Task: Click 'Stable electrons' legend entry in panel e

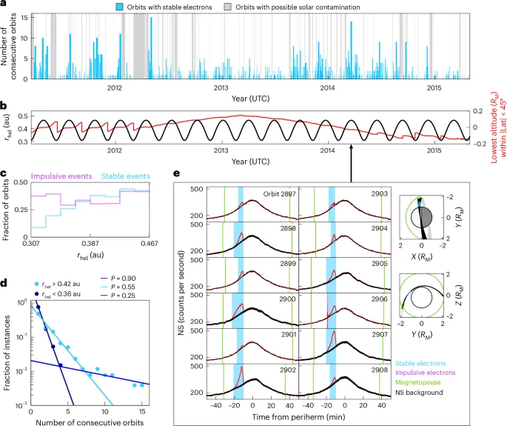Action: coord(420,364)
